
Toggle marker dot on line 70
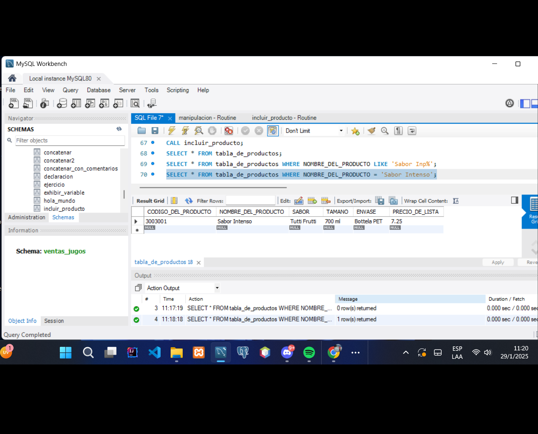(153, 174)
